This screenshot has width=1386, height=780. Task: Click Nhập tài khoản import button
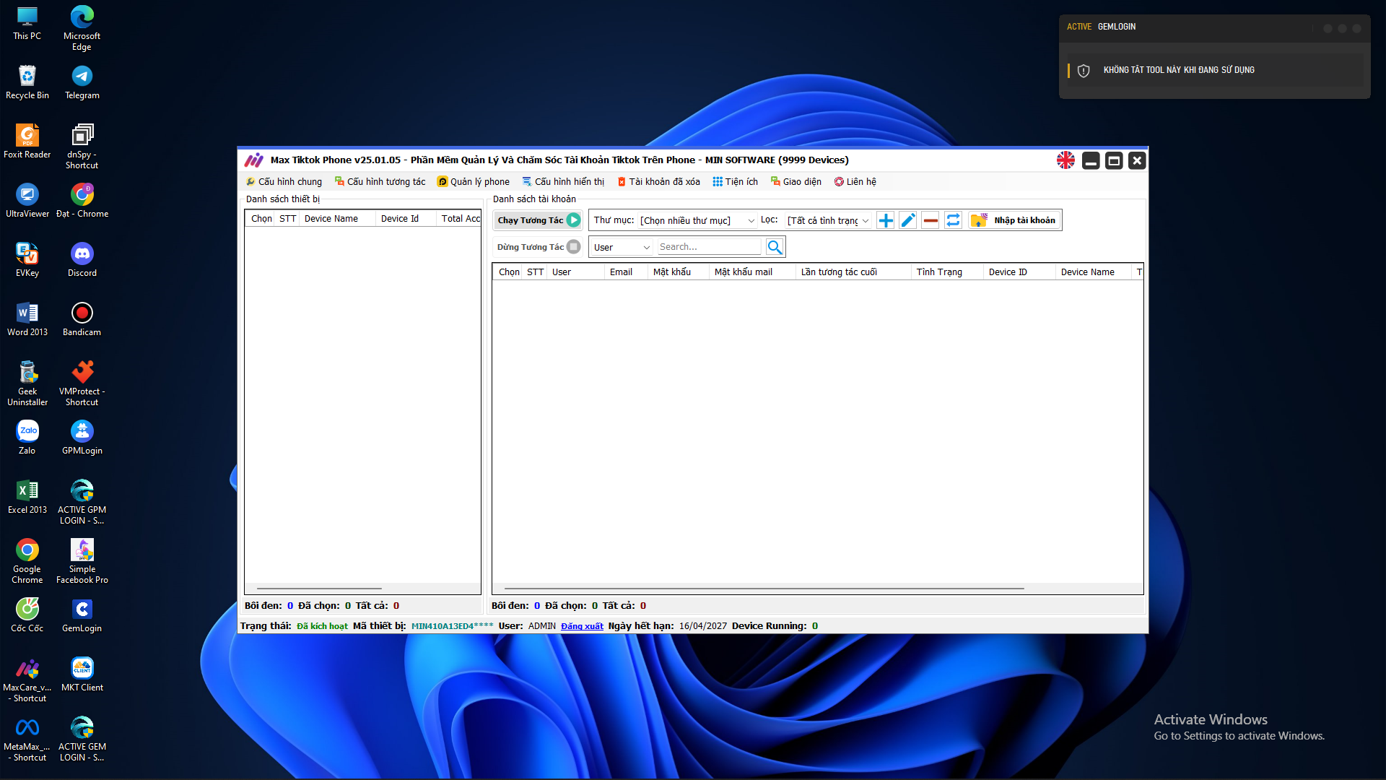[1015, 220]
